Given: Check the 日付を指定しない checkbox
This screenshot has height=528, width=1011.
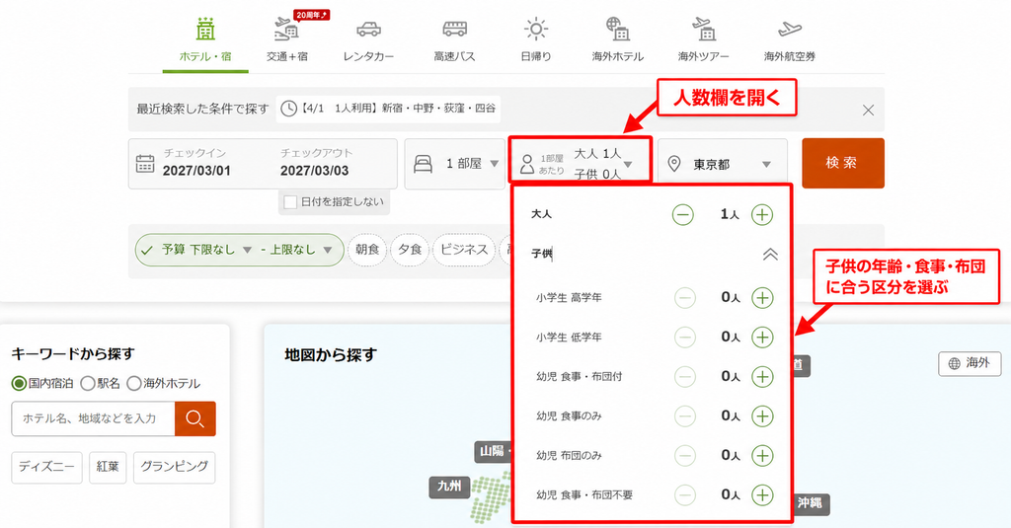Looking at the screenshot, I should (x=290, y=202).
